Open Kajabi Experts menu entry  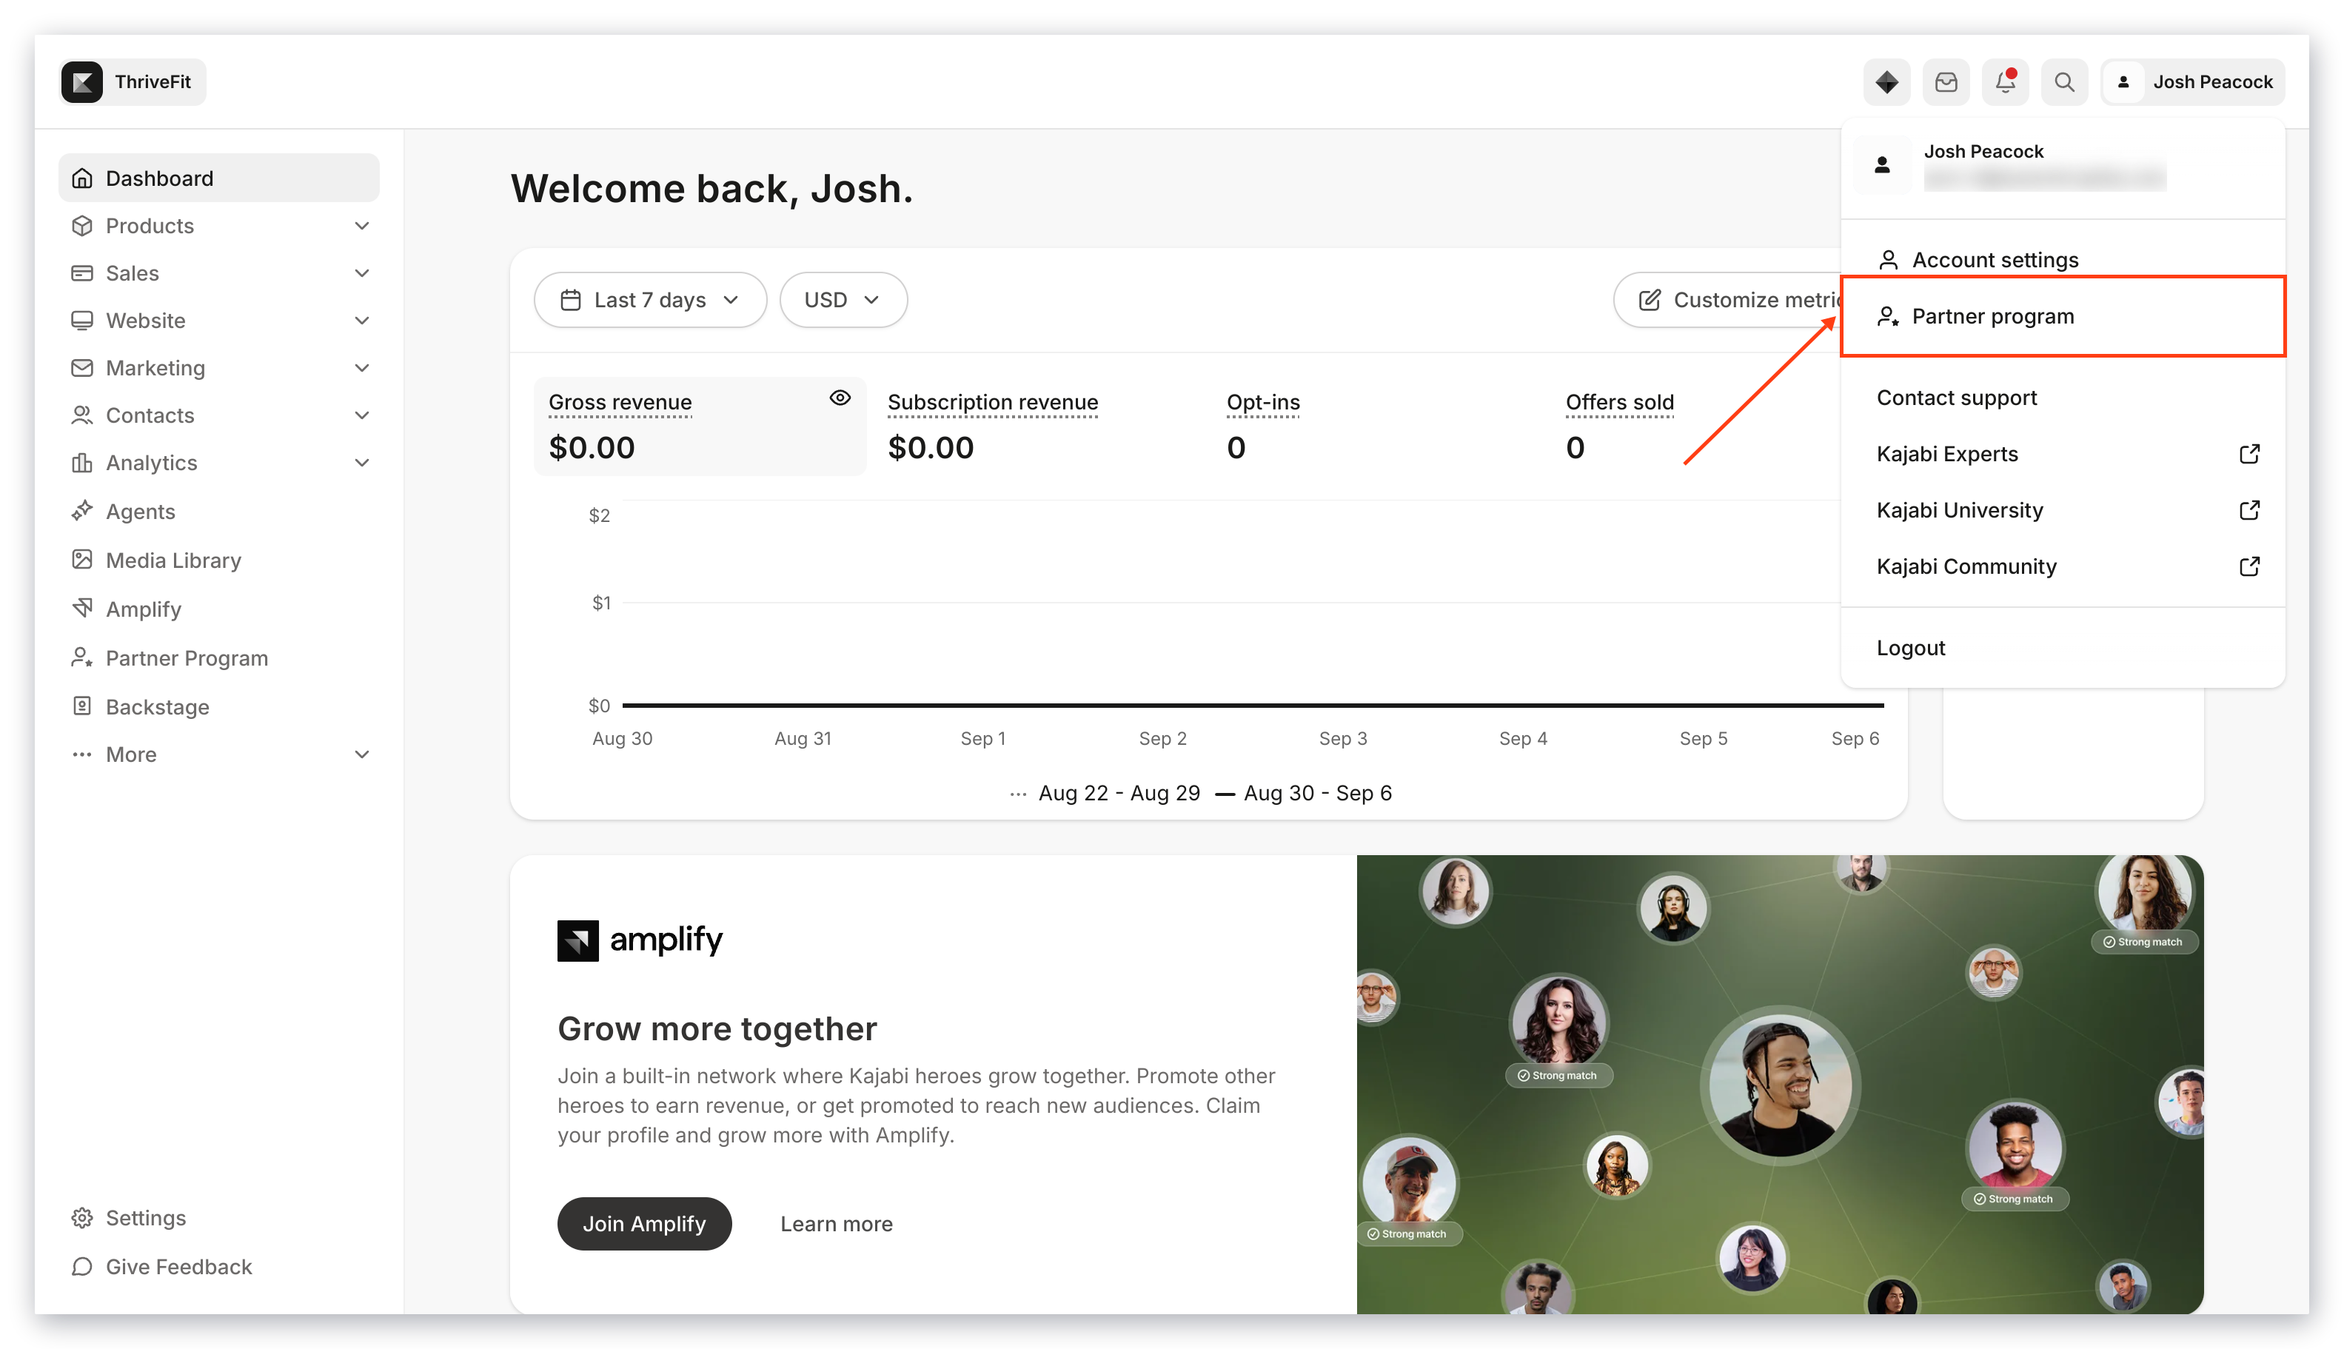(2063, 453)
